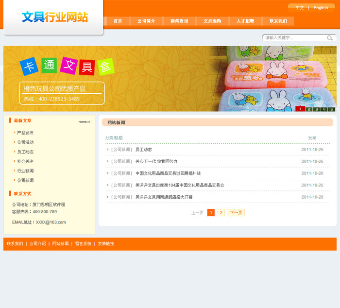Click [公司新闻] tag on 关心下一代 row
Viewport: 340px width, 308px height.
(x=121, y=161)
